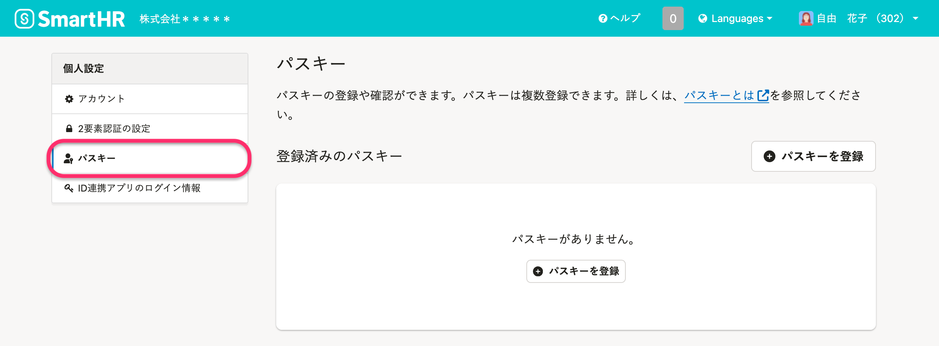Open the Languages dropdown
The height and width of the screenshot is (346, 939).
tap(737, 18)
